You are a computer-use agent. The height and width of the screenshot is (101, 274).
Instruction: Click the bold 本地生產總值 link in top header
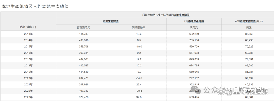(x=181, y=15)
